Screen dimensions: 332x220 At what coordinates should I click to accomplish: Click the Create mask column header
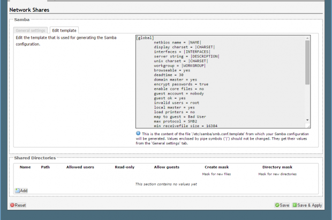coord(218,167)
